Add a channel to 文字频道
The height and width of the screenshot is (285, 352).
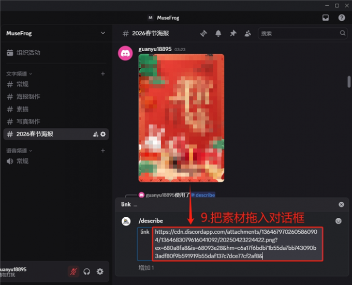coord(103,74)
